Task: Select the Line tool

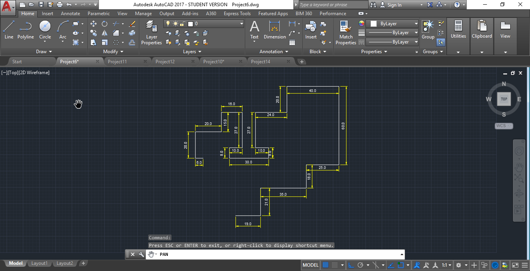Action: [9, 29]
